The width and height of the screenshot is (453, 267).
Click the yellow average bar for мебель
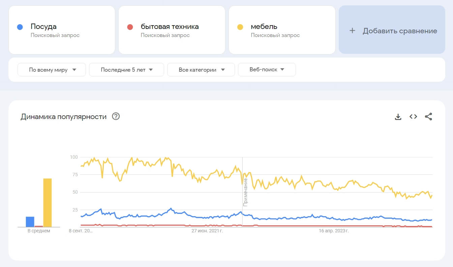point(48,203)
